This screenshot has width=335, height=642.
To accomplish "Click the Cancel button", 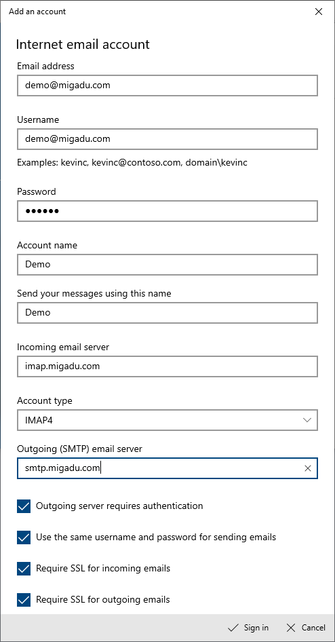I will [307, 628].
